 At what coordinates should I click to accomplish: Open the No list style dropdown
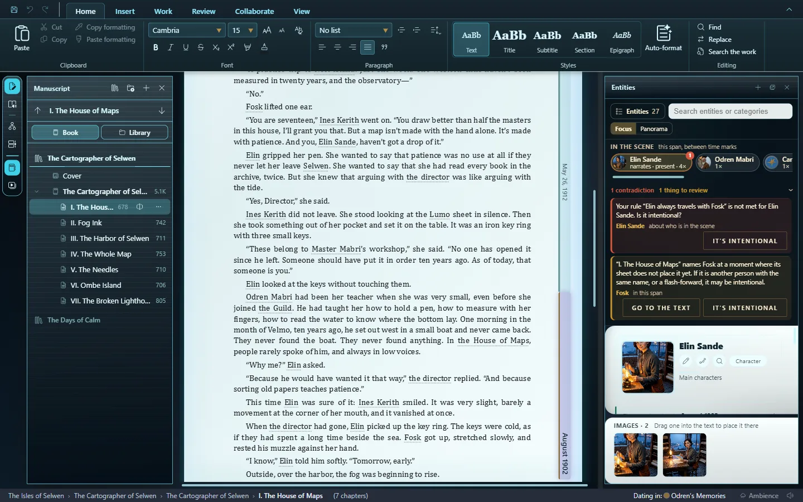click(353, 30)
